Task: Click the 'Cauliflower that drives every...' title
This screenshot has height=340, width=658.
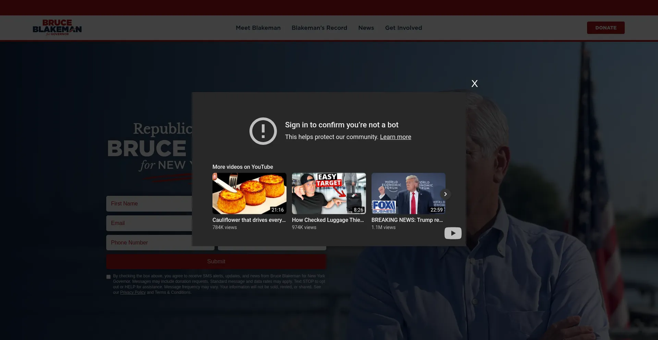Action: (249, 220)
